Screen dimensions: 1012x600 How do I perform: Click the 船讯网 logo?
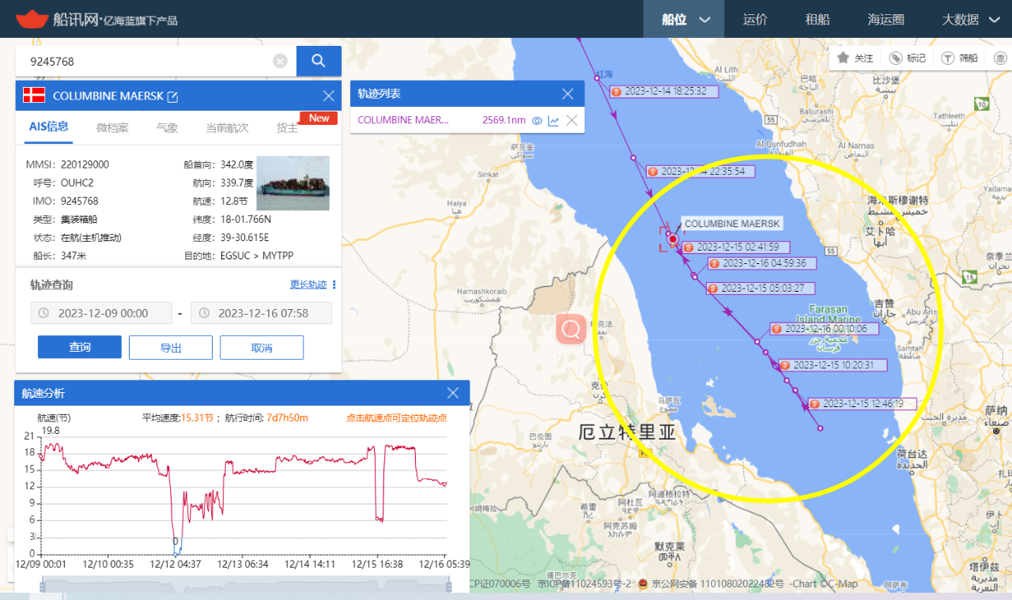pos(96,19)
